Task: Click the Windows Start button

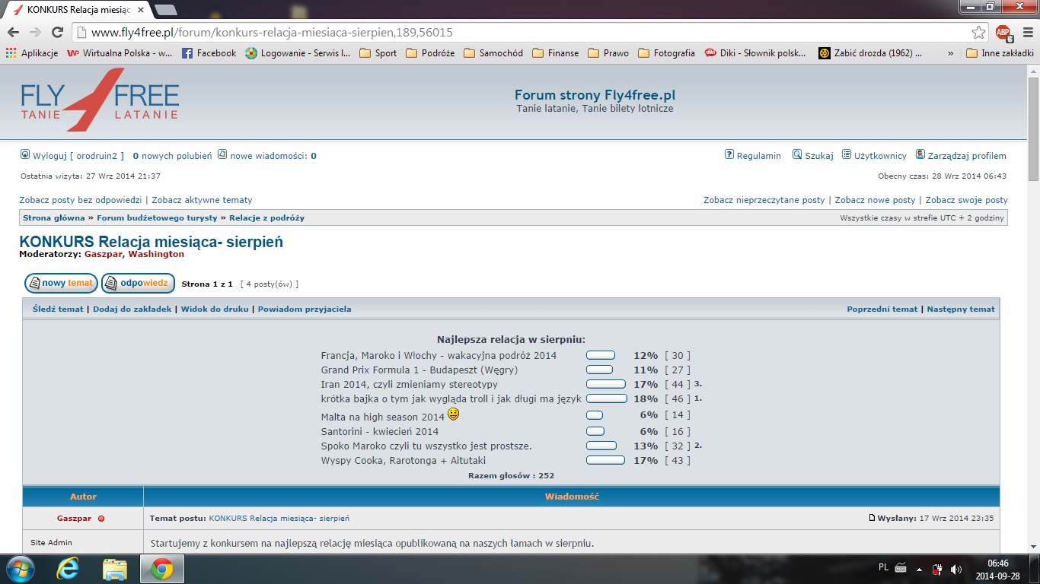Action: (x=19, y=569)
